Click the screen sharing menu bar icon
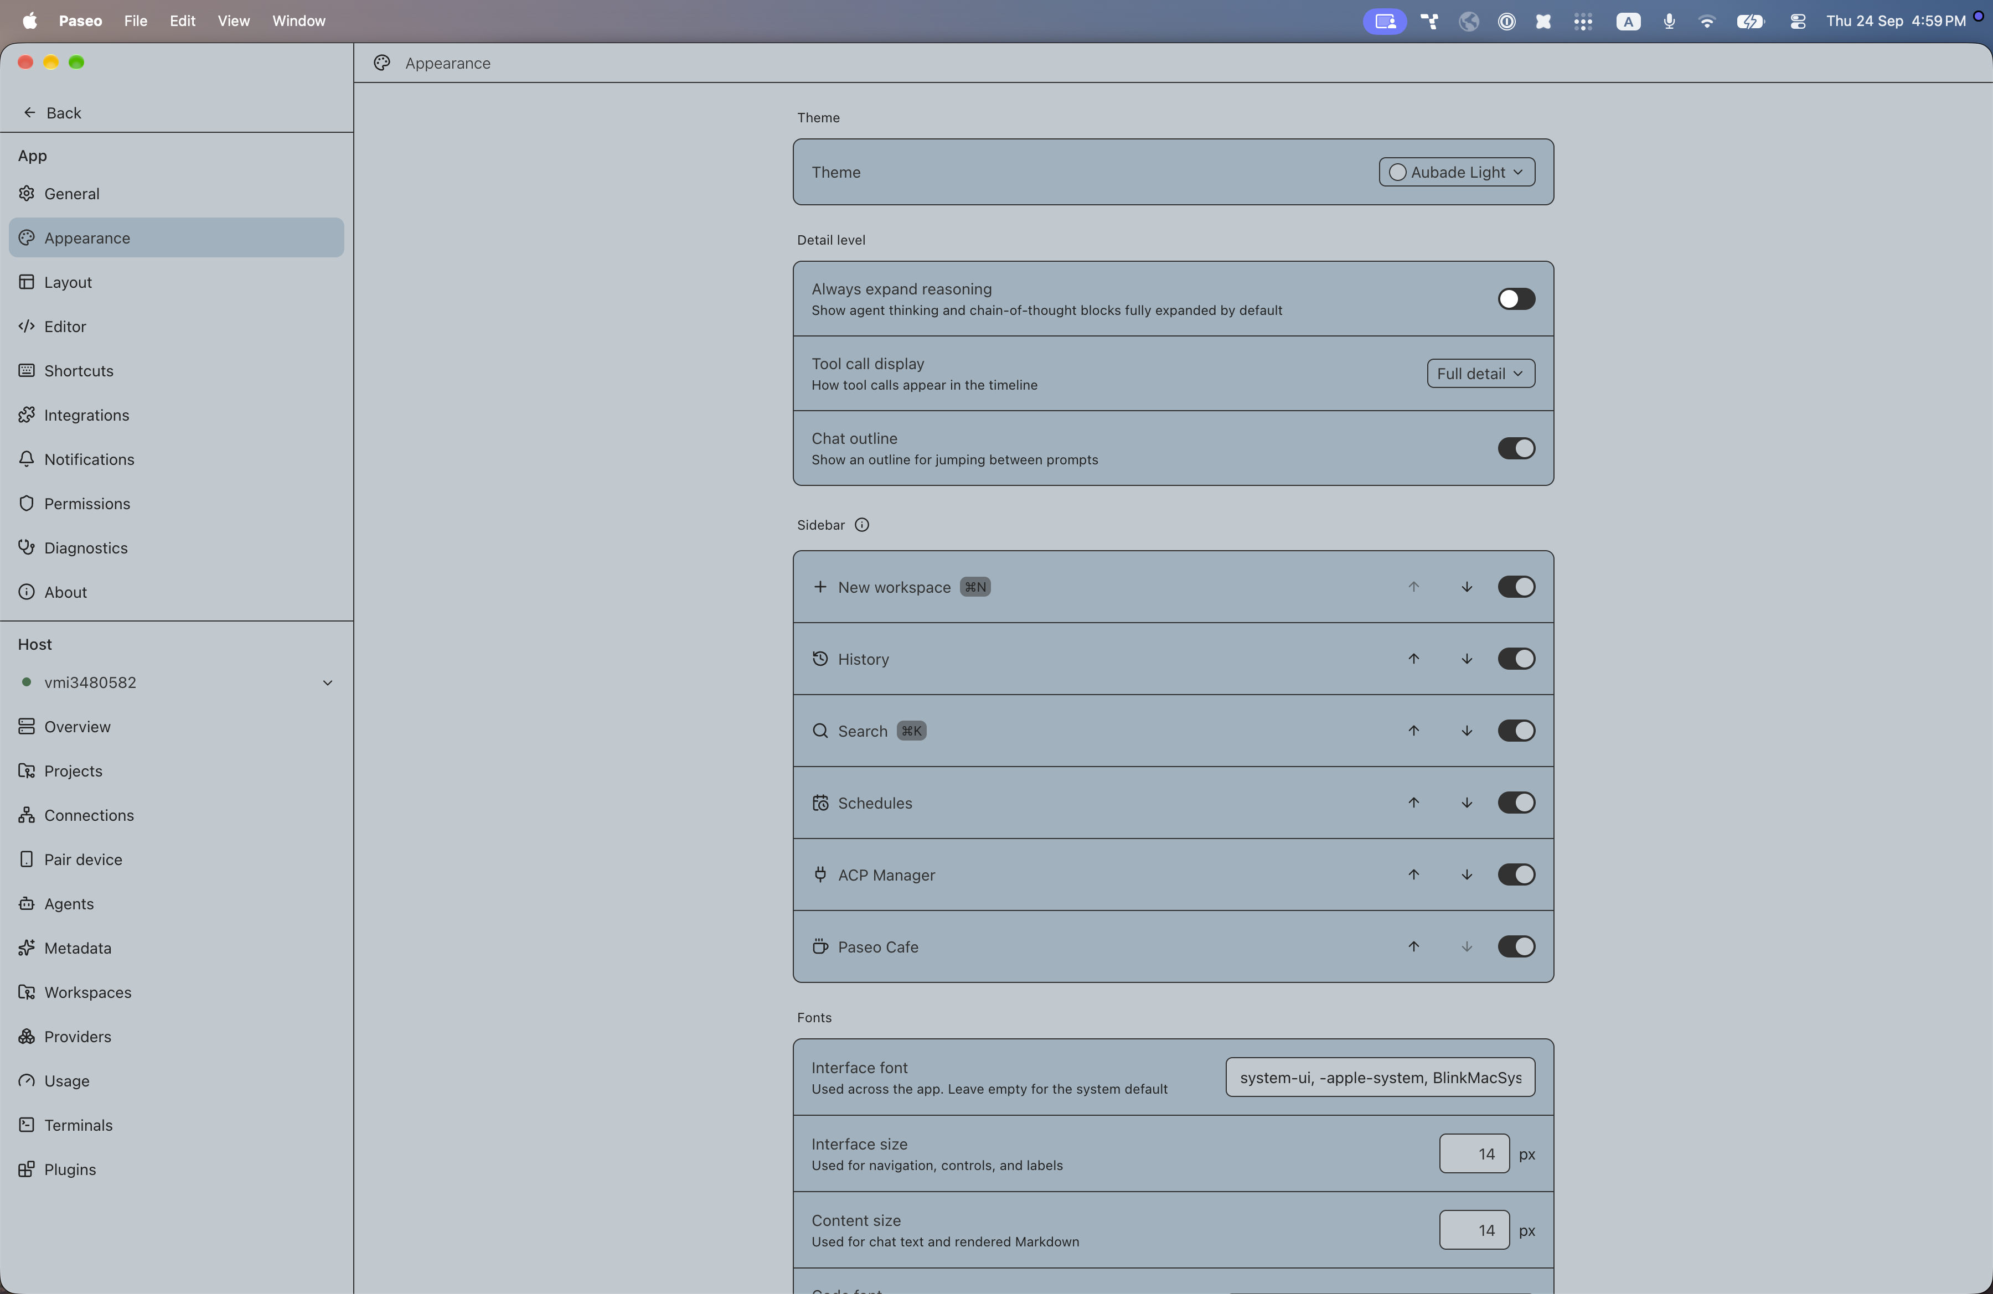 point(1384,21)
